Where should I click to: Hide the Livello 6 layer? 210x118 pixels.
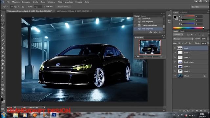coord(175,53)
